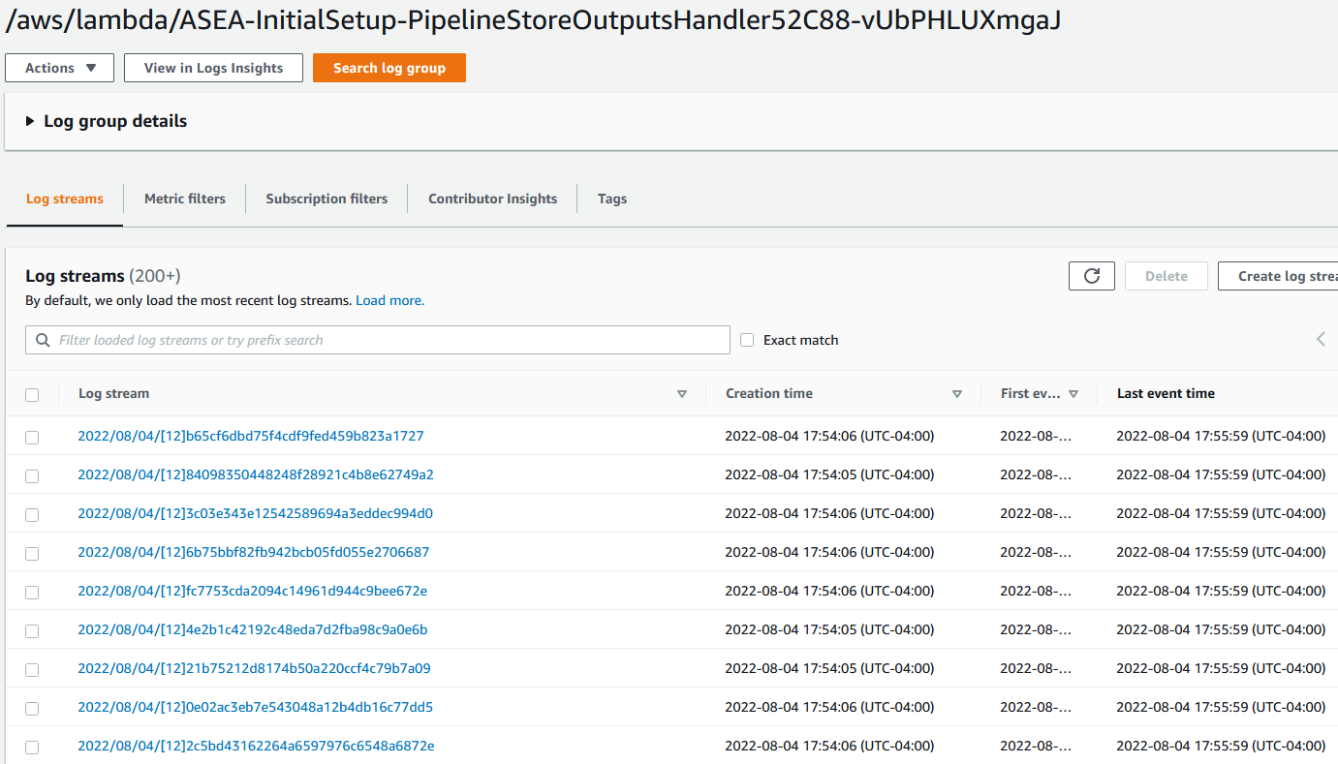Click the Load more link
The width and height of the screenshot is (1338, 764).
[x=389, y=300]
